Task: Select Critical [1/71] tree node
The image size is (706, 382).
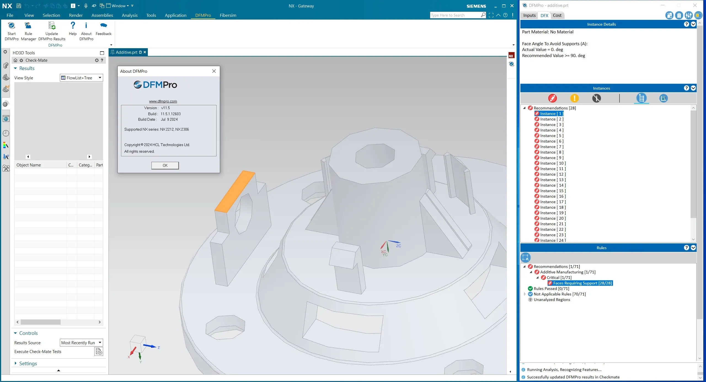Action: tap(557, 278)
